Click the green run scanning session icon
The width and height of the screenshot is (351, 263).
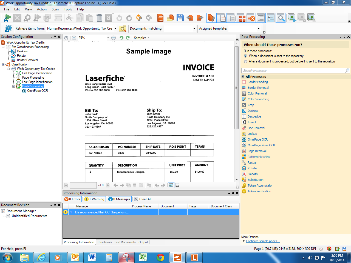[x=7, y=18]
